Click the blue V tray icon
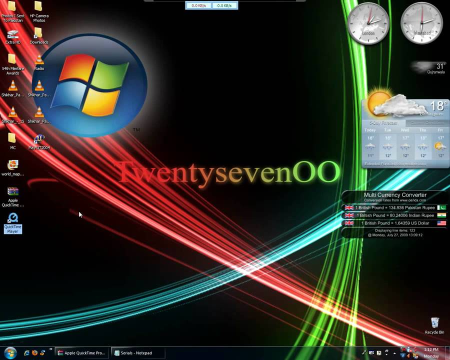The image size is (450, 360). pos(402,355)
